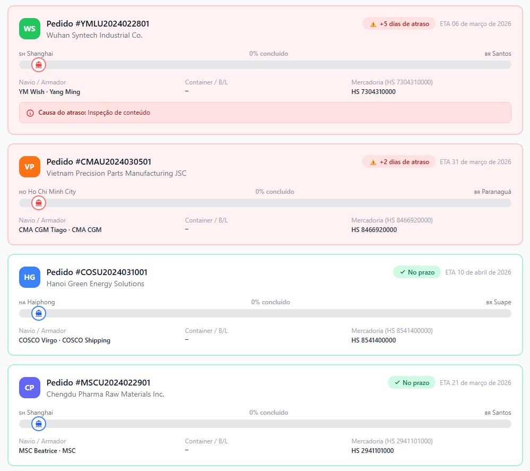530x471 pixels.
Task: Toggle the No prazo badge on COSU2024031001
Action: 417,272
